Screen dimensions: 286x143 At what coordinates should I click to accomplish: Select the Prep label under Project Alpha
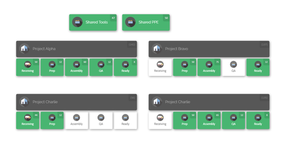click(52, 71)
